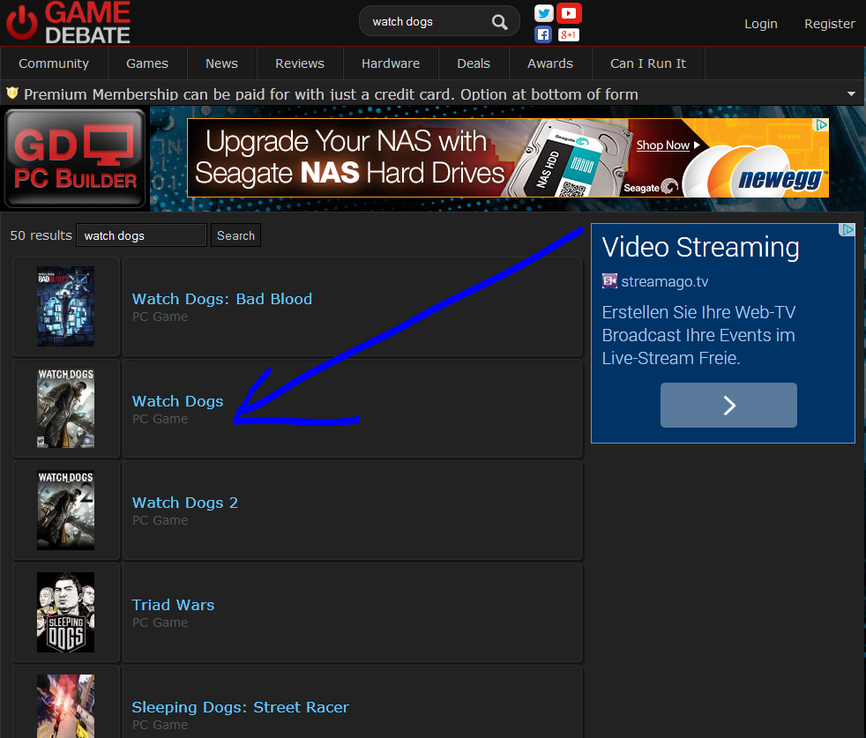
Task: Click the premium membership shield icon
Action: [x=12, y=93]
